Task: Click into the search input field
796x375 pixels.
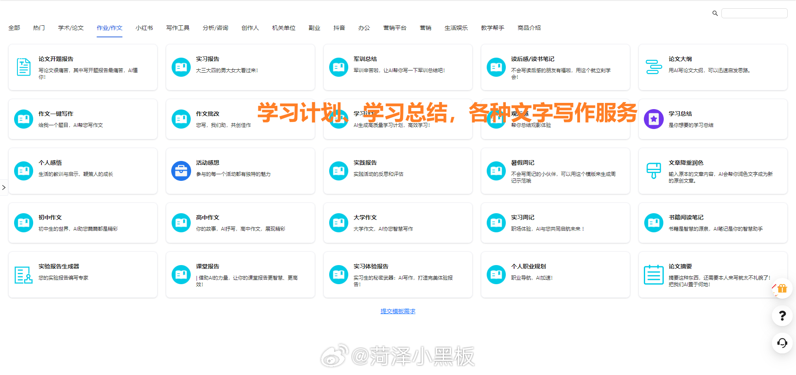Action: point(755,13)
